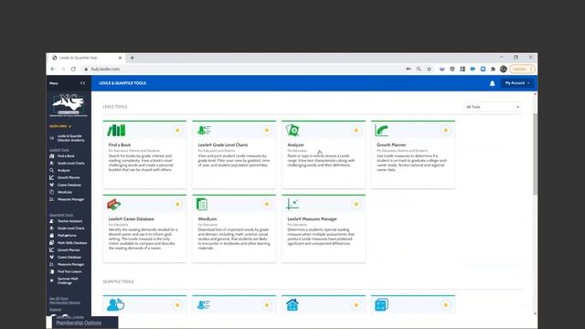Open the Analyzer magnifier card icon
This screenshot has height=329, width=585.
click(292, 130)
